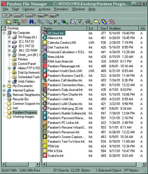The height and width of the screenshot is (174, 148).
Task: Sort by the Size column header
Action: 103,28
